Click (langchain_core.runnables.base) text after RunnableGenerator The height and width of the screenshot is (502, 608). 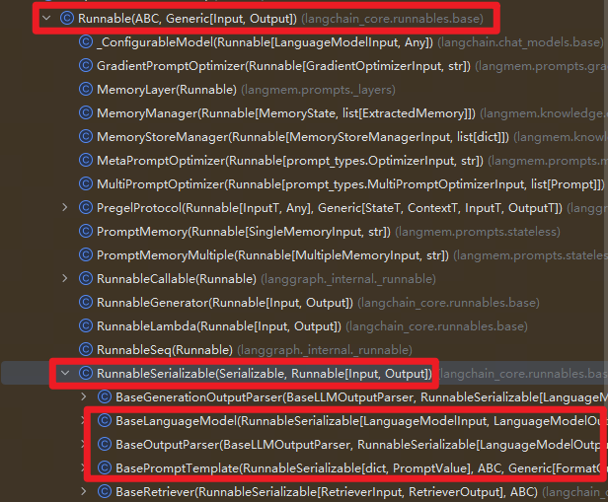point(449,303)
